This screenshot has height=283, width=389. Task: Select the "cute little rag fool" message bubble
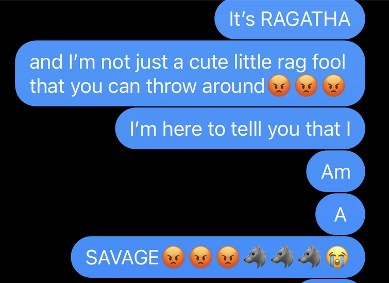[190, 73]
